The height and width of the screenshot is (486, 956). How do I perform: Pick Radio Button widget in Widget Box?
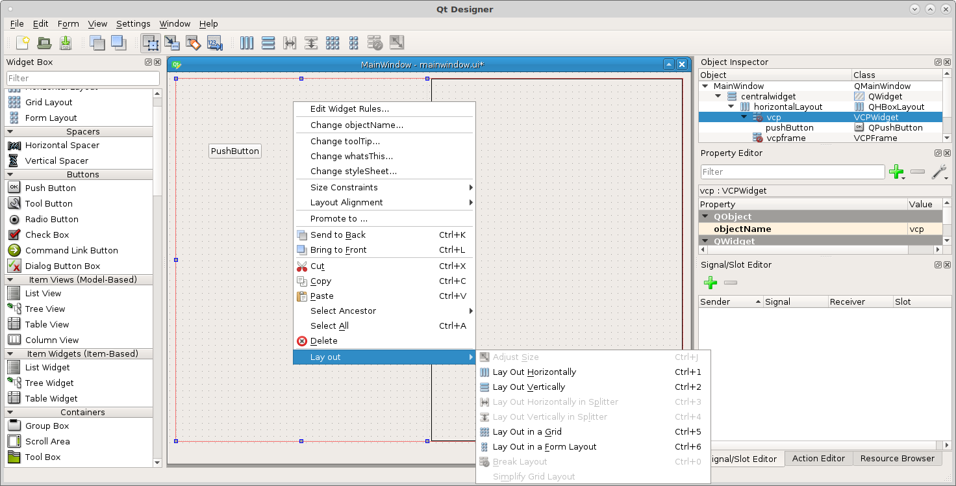pyautogui.click(x=52, y=219)
